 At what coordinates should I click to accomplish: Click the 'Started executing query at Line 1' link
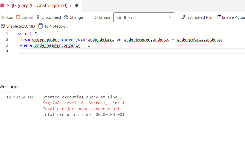[82, 97]
